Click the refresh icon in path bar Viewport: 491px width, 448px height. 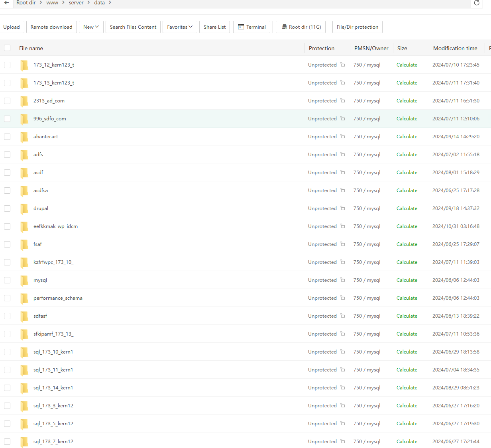[x=476, y=3]
